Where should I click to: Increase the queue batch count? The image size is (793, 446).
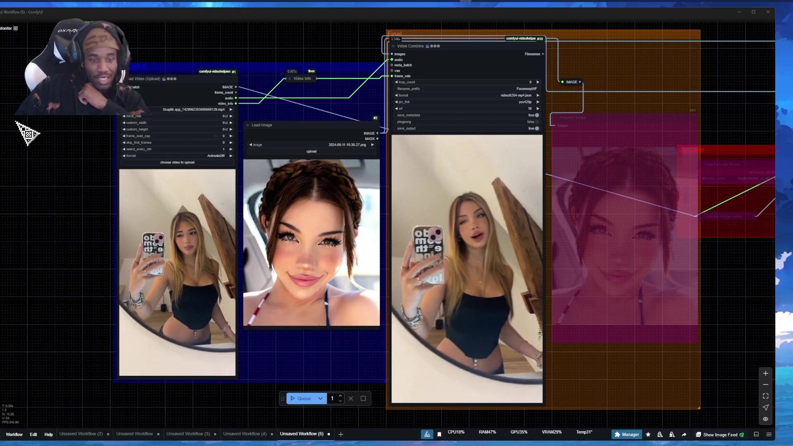point(340,396)
